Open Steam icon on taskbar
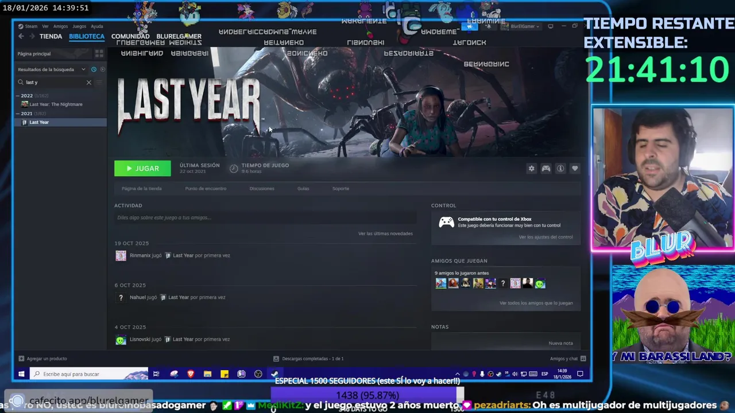735x413 pixels. [274, 374]
